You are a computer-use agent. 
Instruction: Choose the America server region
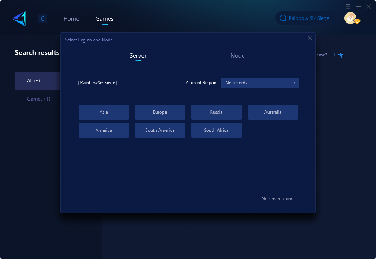(x=104, y=130)
